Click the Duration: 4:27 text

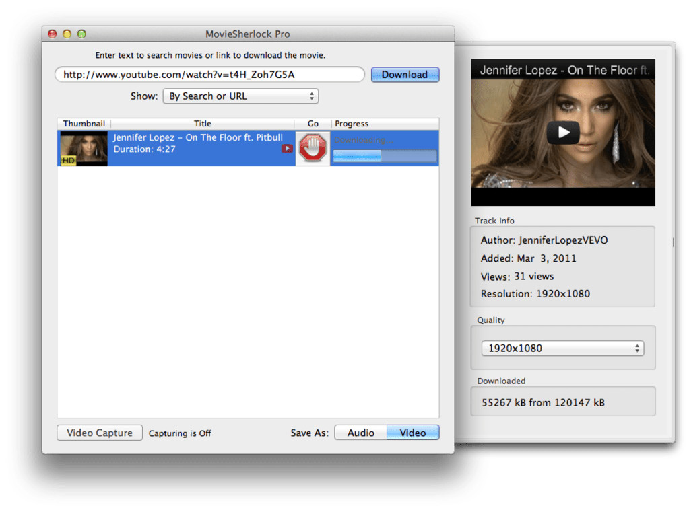(x=145, y=149)
